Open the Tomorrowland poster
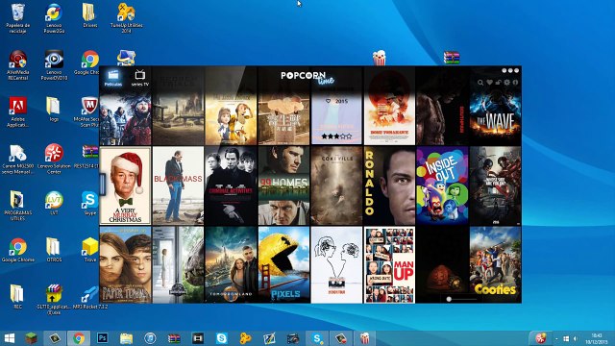Viewport: 615px width, 346px height. coord(231,265)
